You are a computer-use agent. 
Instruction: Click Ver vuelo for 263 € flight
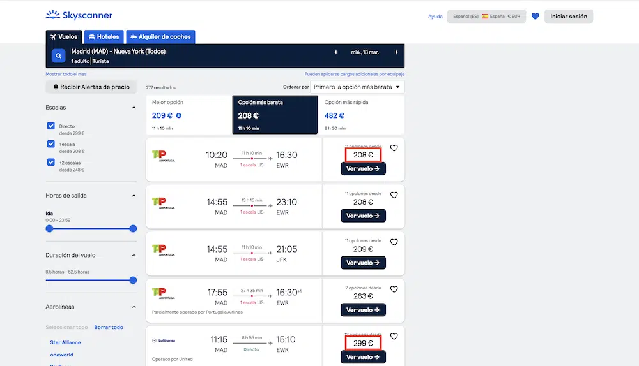click(363, 310)
